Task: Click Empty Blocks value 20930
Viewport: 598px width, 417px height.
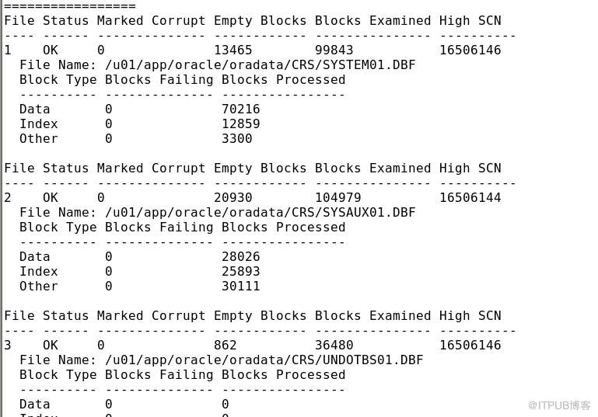Action: 233,198
